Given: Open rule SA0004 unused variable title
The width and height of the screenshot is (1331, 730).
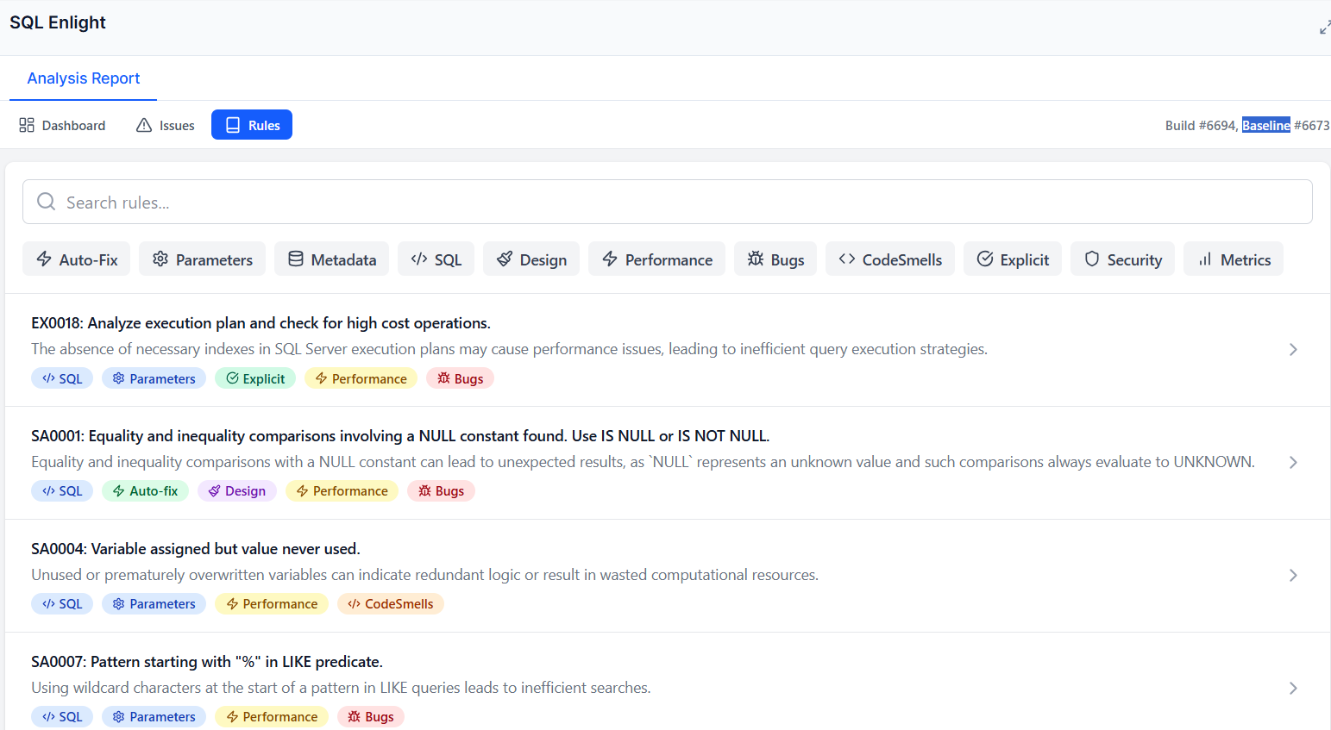Looking at the screenshot, I should click(x=196, y=549).
